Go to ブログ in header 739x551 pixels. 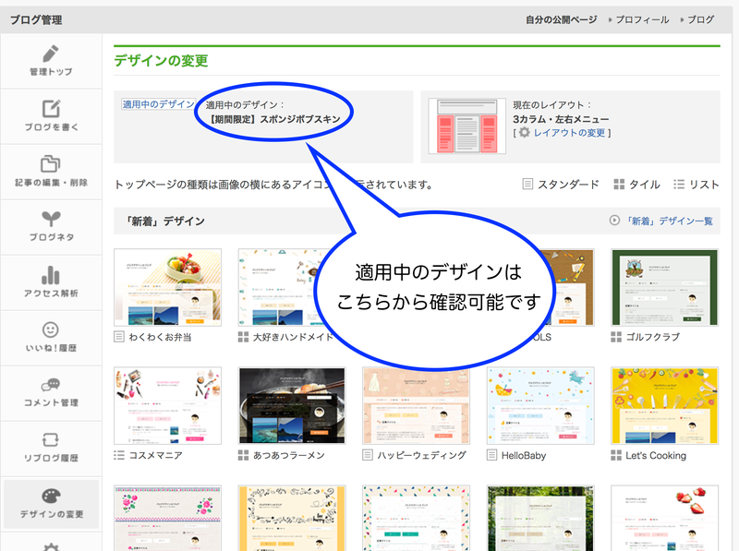[x=701, y=19]
